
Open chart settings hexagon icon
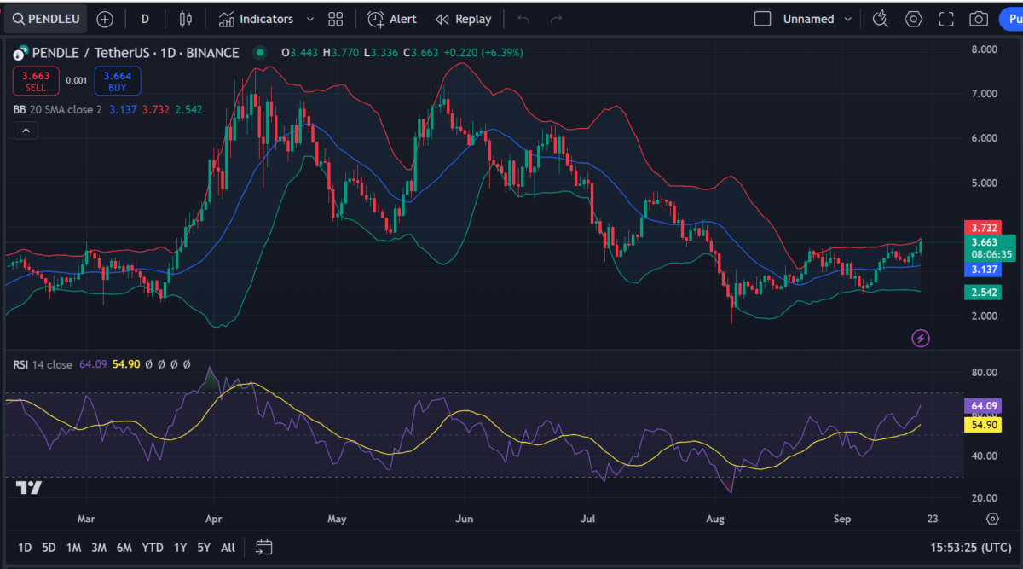click(x=914, y=19)
